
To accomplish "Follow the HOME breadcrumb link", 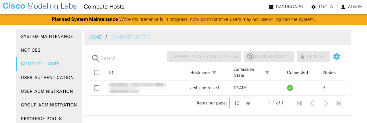I will pyautogui.click(x=95, y=37).
